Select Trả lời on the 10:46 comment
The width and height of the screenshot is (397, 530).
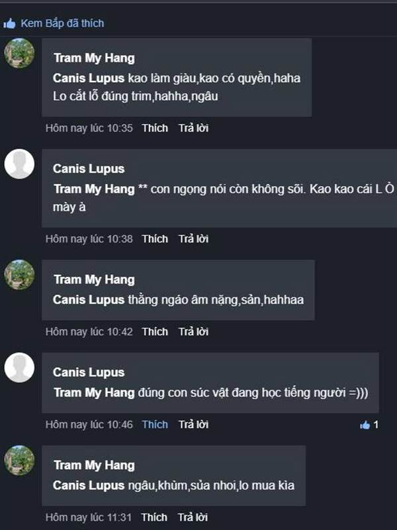193,424
